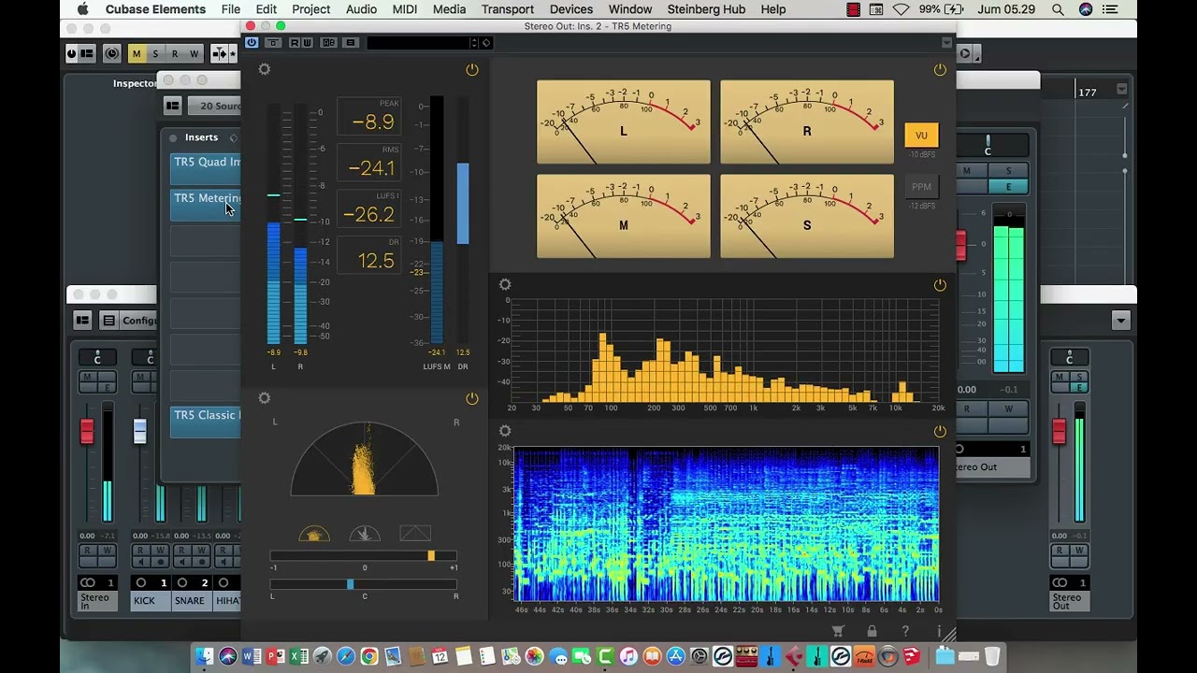Enable Write automation W in plugin header
The height and width of the screenshot is (673, 1197).
coord(307,43)
